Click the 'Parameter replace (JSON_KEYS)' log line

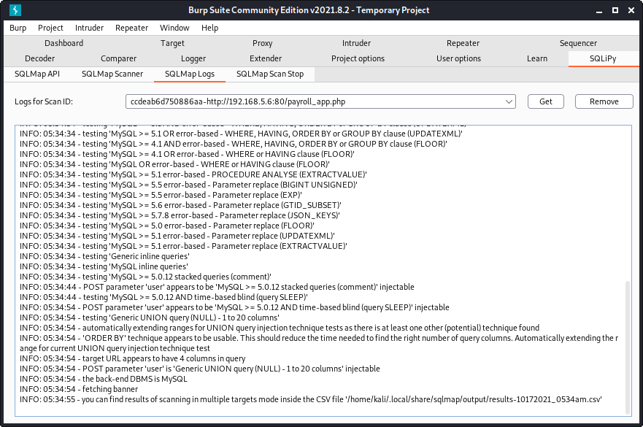coord(180,215)
